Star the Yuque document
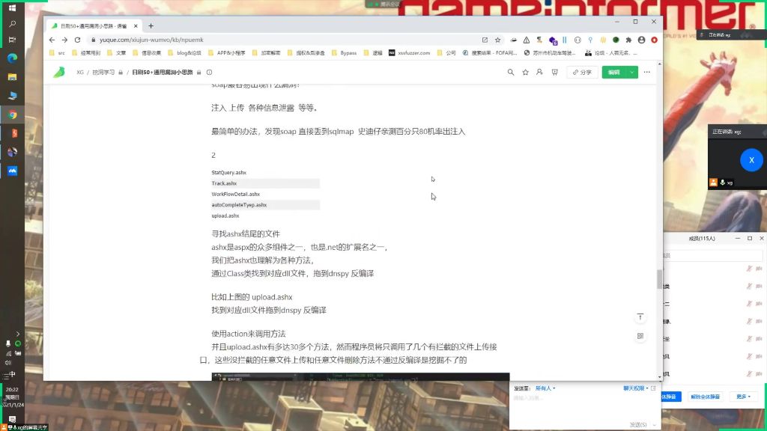The image size is (767, 431). pyautogui.click(x=525, y=73)
